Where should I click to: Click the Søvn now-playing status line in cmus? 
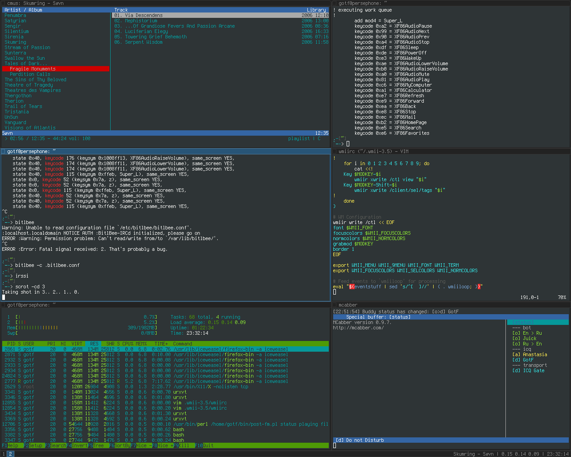coord(165,133)
